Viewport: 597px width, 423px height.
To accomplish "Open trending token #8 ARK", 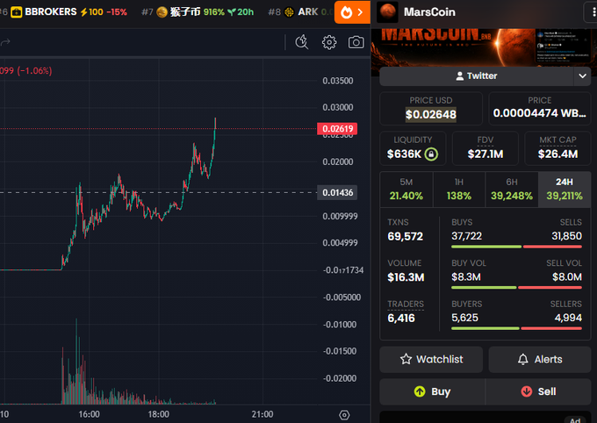I will coord(300,12).
